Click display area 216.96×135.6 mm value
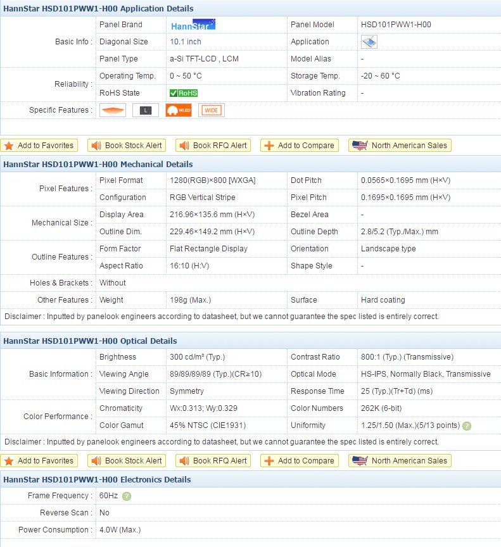Screen dimensions: 501x547 click(x=212, y=215)
